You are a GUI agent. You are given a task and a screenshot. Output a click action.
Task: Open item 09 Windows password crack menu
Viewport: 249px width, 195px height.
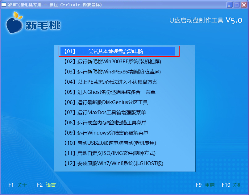pos(106,133)
